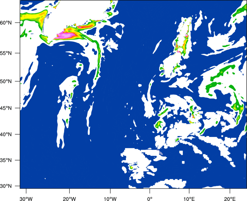Click the 30°W longitude label
Image resolution: width=247 pixels, height=201 pixels.
point(26,199)
